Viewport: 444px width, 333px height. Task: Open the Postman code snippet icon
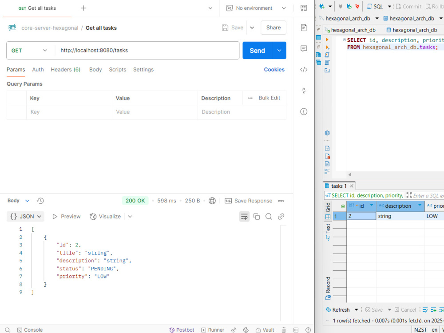pyautogui.click(x=304, y=70)
